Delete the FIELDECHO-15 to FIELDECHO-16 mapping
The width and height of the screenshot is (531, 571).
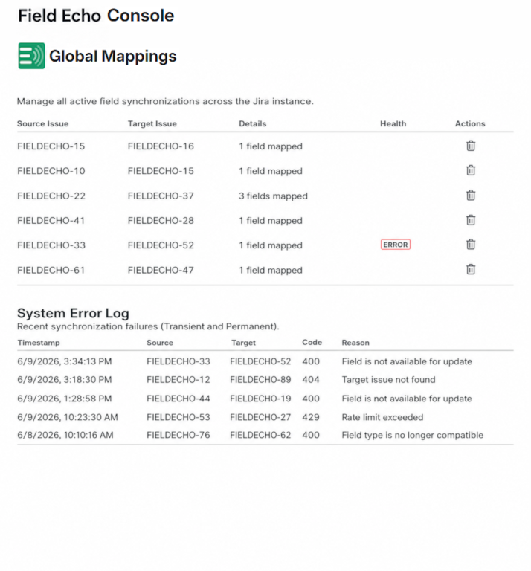pyautogui.click(x=471, y=146)
